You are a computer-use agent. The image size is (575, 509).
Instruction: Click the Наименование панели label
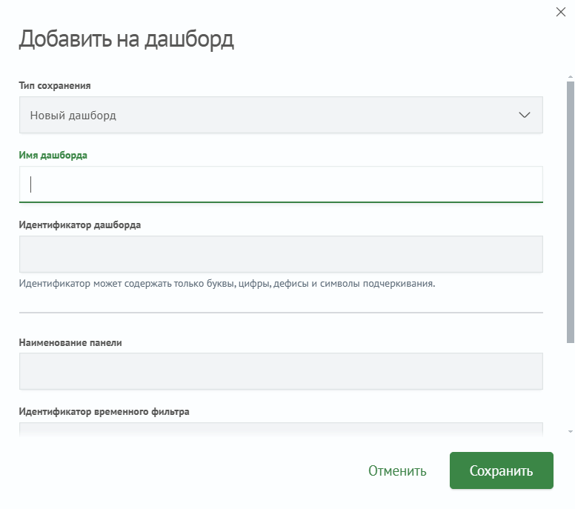tap(70, 342)
